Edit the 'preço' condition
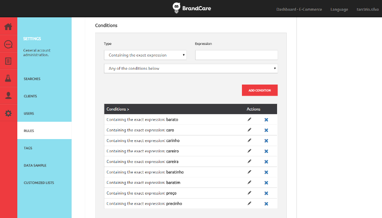Image resolution: width=382 pixels, height=218 pixels. coord(249,193)
